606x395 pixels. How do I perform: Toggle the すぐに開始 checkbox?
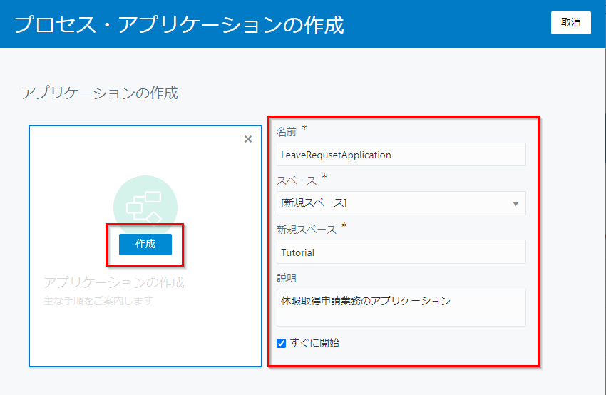[282, 343]
